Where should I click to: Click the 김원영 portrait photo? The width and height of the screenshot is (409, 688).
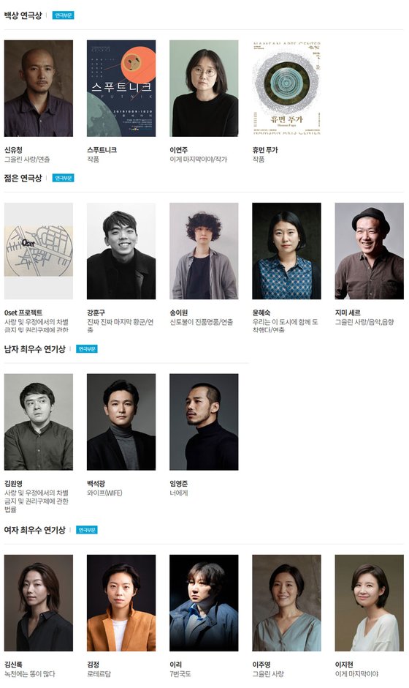pos(39,422)
